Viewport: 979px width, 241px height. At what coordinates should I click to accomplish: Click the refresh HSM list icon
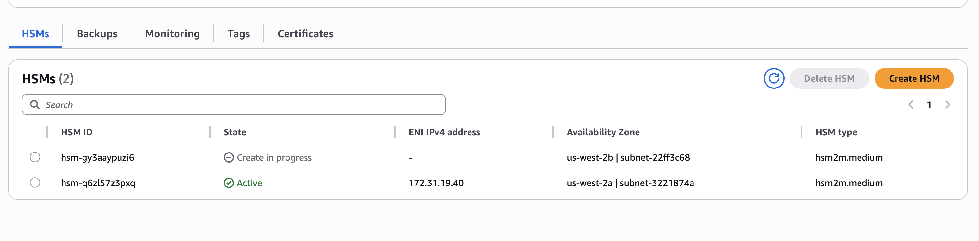tap(774, 78)
